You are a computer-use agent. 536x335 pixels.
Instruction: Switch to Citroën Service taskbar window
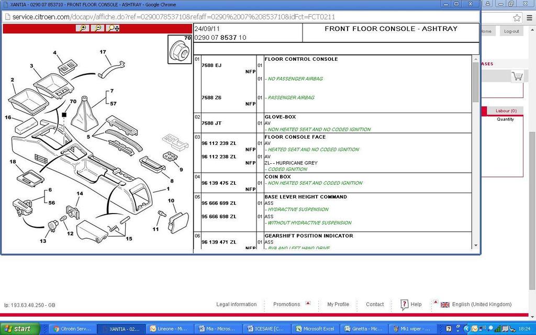tap(73, 329)
